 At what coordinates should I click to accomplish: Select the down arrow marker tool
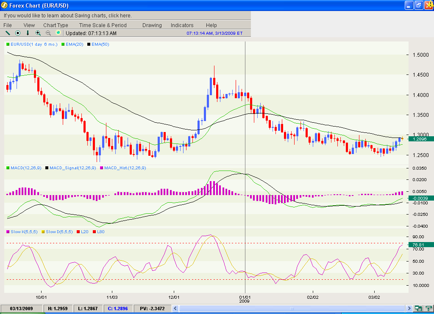click(x=28, y=33)
